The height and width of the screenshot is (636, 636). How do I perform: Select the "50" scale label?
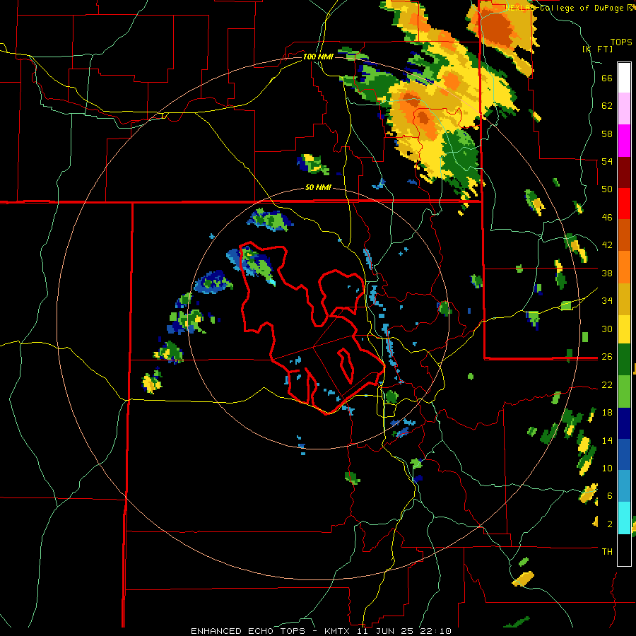coord(607,189)
